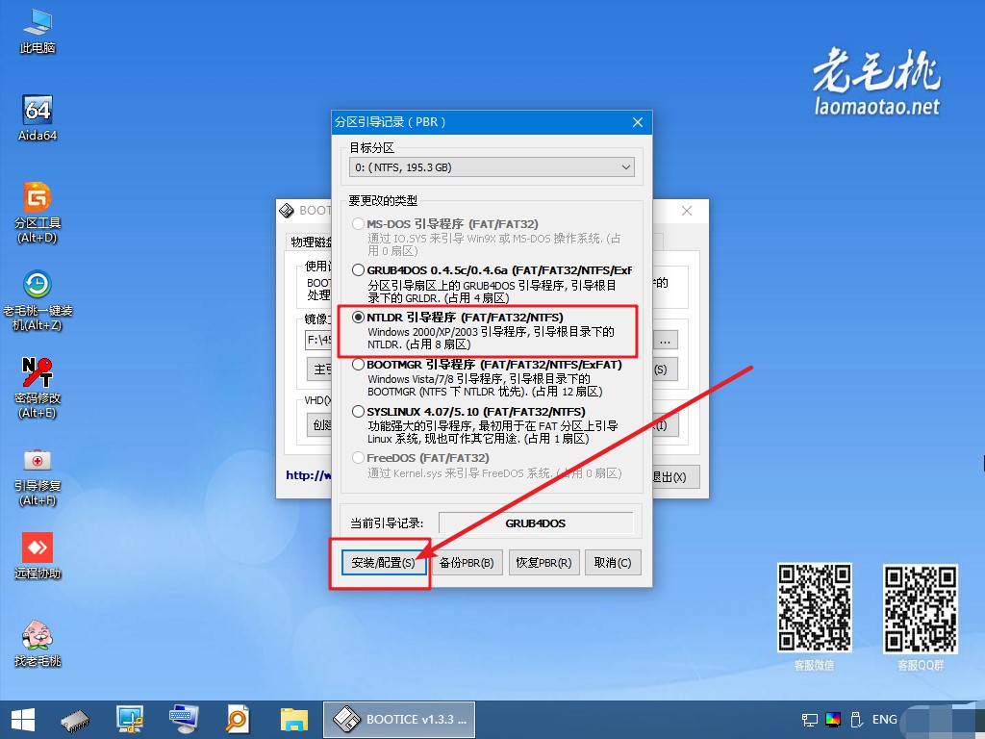Click the browse ... button in BOOTICE window
This screenshot has width=985, height=739.
665,341
